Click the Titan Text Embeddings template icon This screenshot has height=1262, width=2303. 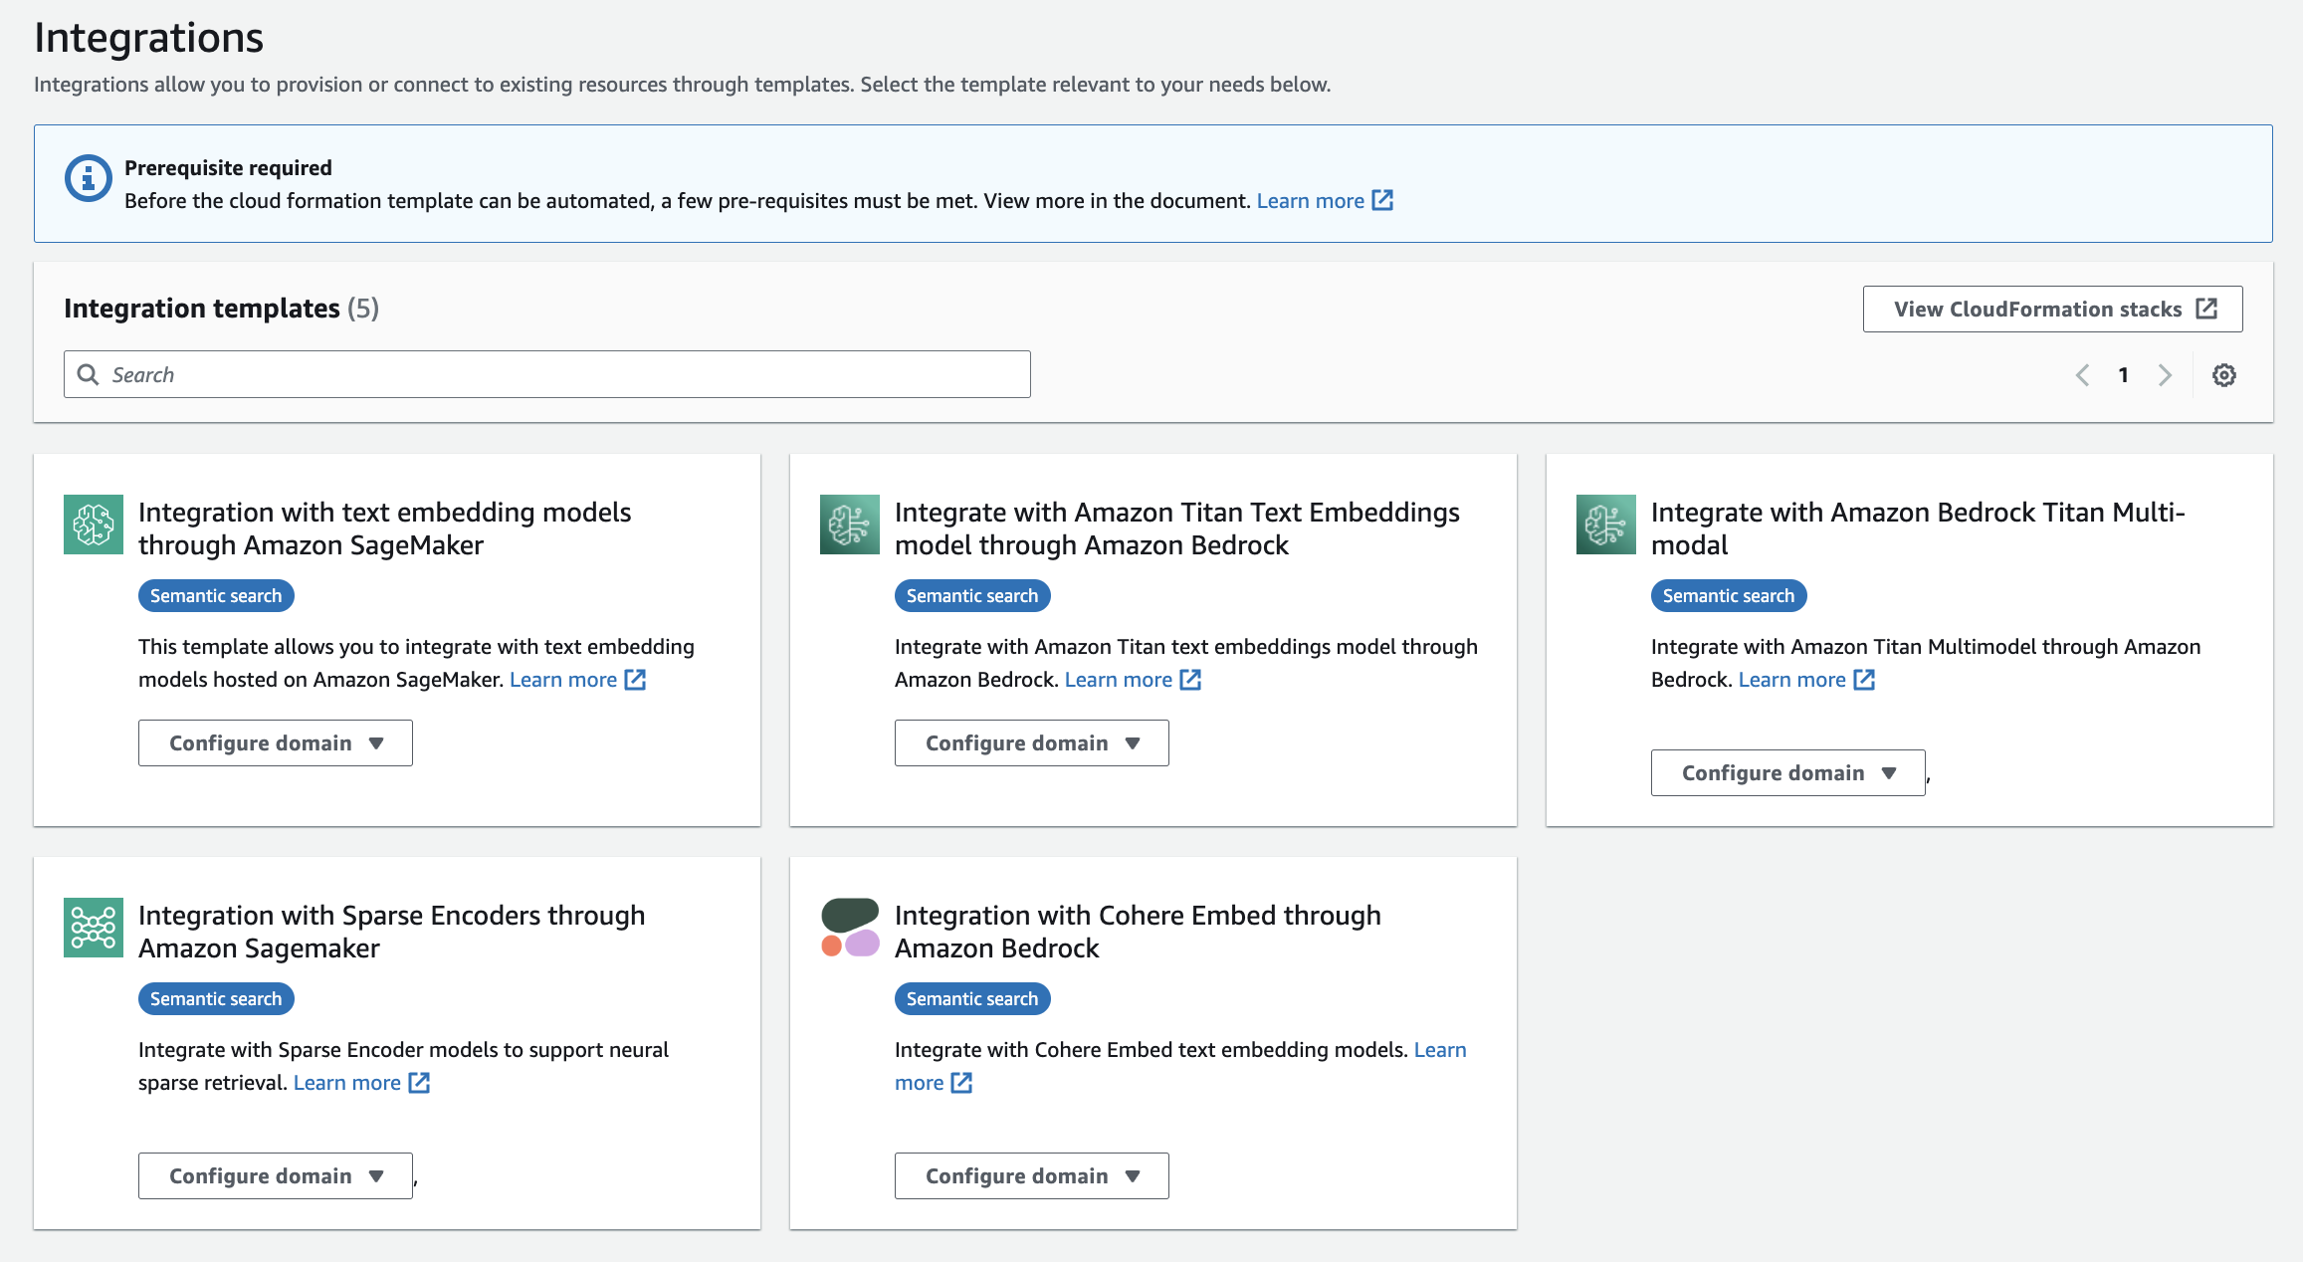850,525
